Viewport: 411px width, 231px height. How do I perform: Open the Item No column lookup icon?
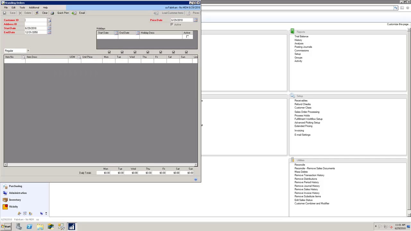[x=23, y=57]
